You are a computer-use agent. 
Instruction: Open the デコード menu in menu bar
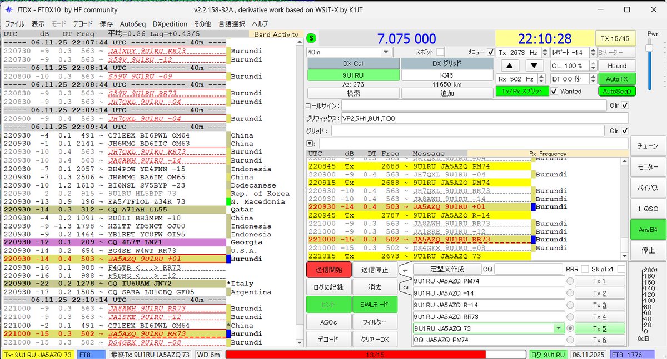(x=83, y=24)
